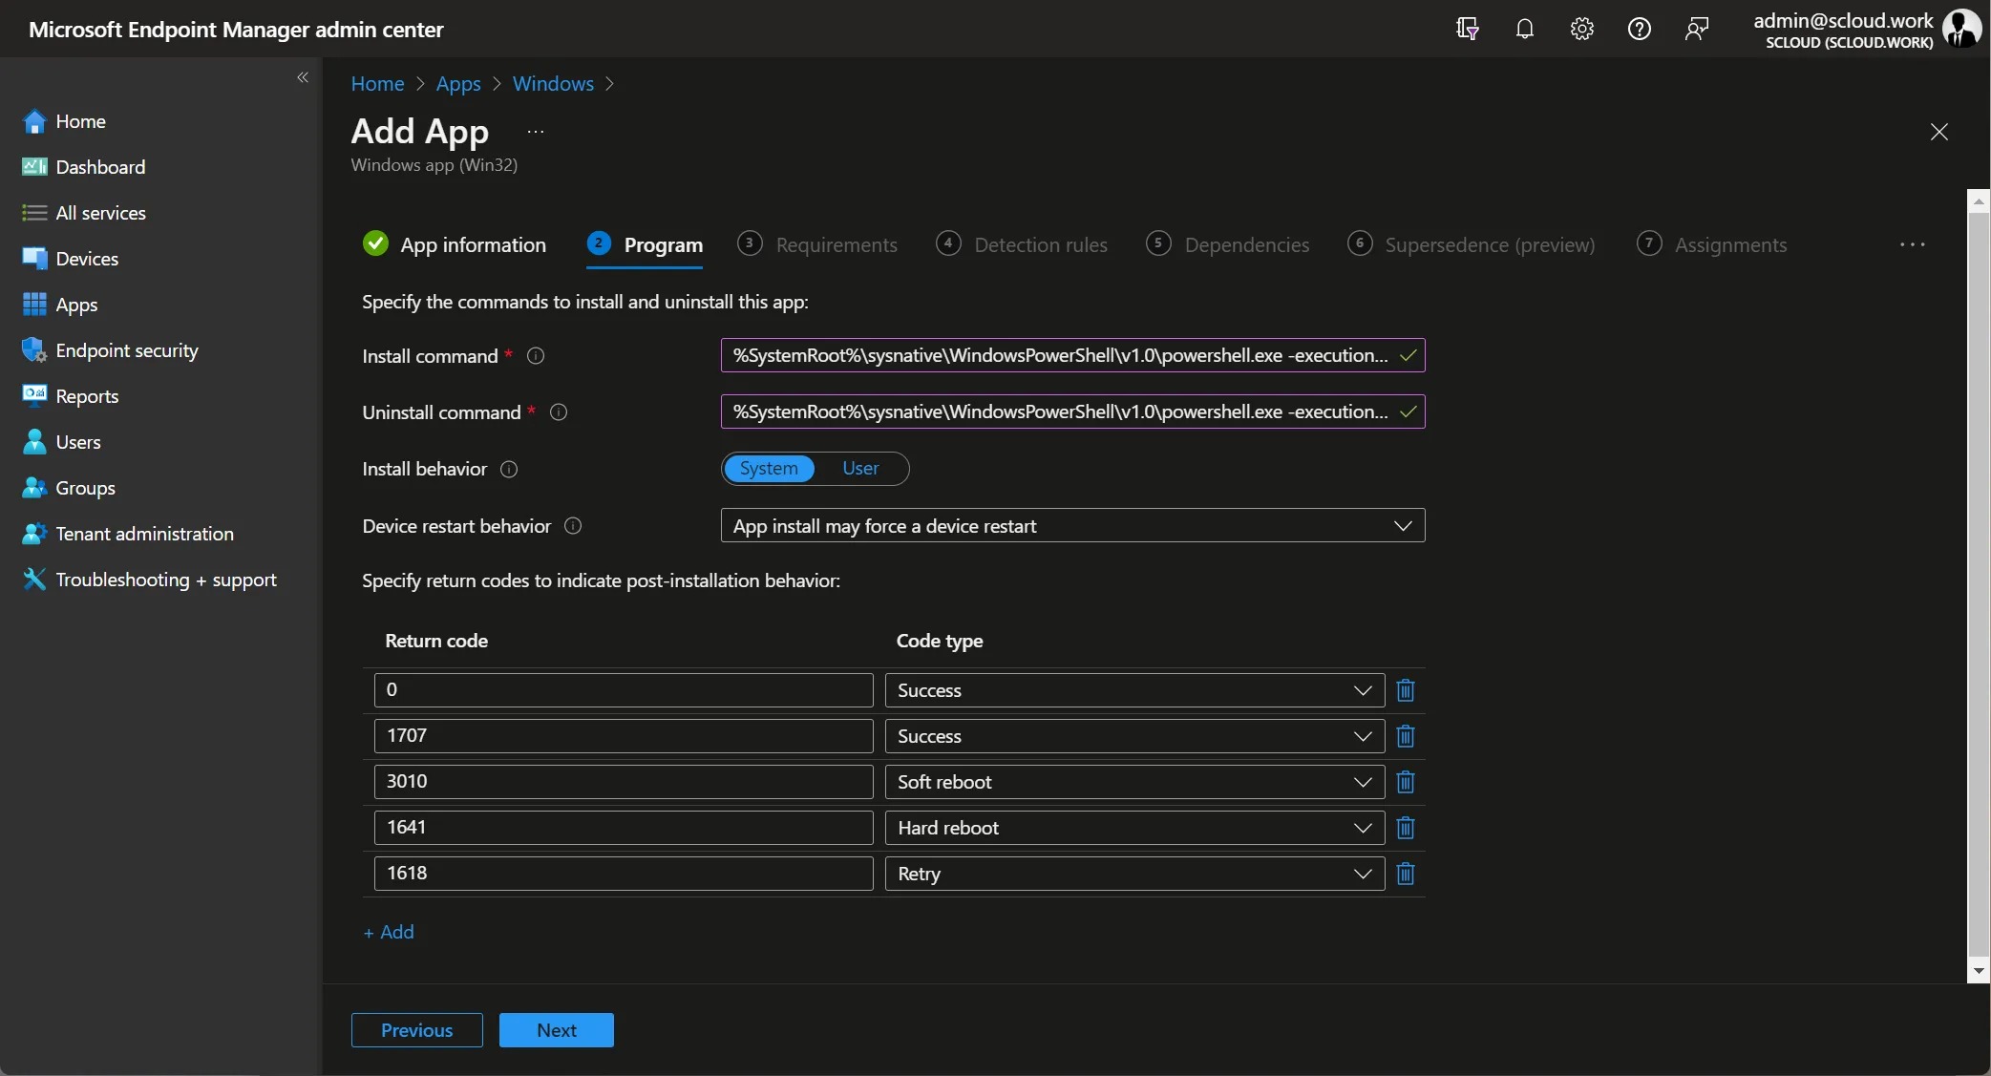Image resolution: width=1991 pixels, height=1076 pixels.
Task: Switch to Detection rules step
Action: click(1022, 245)
